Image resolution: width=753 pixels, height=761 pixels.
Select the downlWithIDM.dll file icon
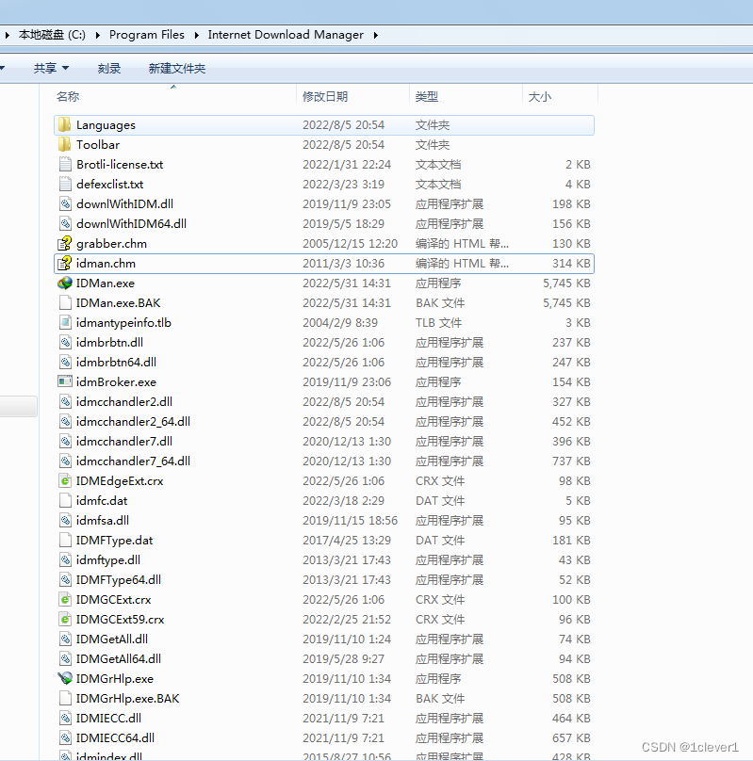pyautogui.click(x=65, y=203)
